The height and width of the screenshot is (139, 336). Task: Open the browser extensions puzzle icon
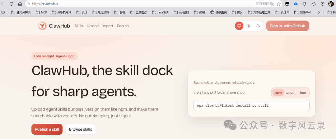304,4
